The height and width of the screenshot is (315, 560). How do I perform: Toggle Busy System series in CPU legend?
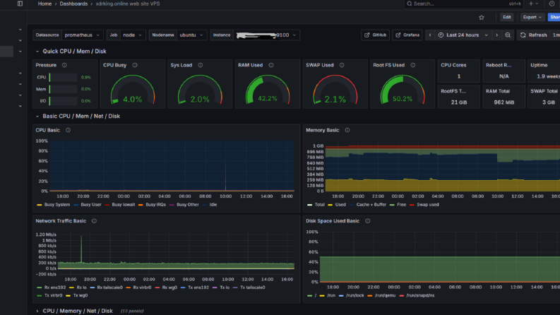(56, 205)
